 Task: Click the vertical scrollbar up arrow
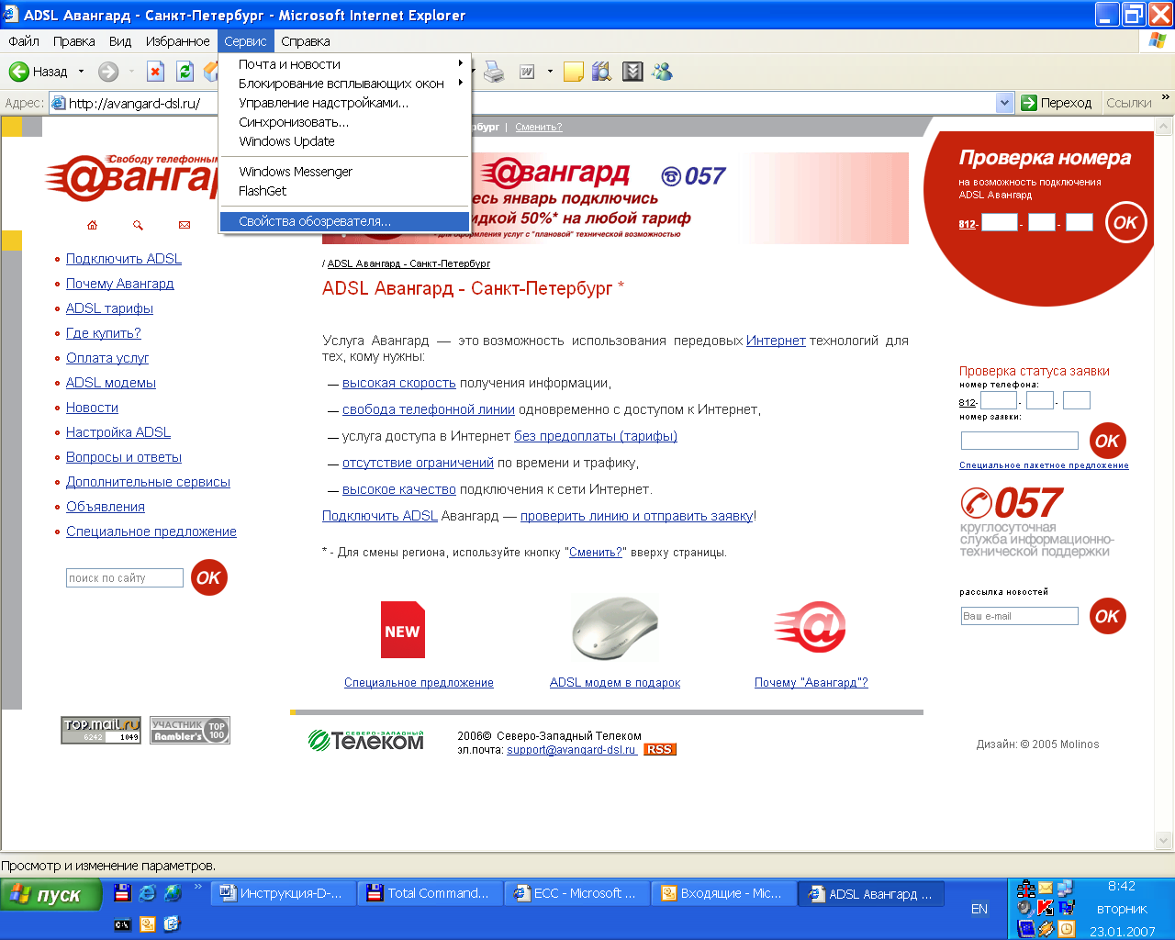[x=1165, y=126]
